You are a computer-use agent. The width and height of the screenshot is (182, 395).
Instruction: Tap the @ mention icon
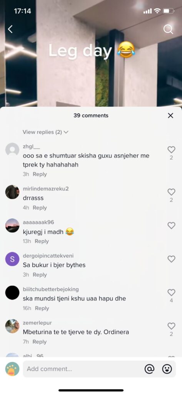150,369
